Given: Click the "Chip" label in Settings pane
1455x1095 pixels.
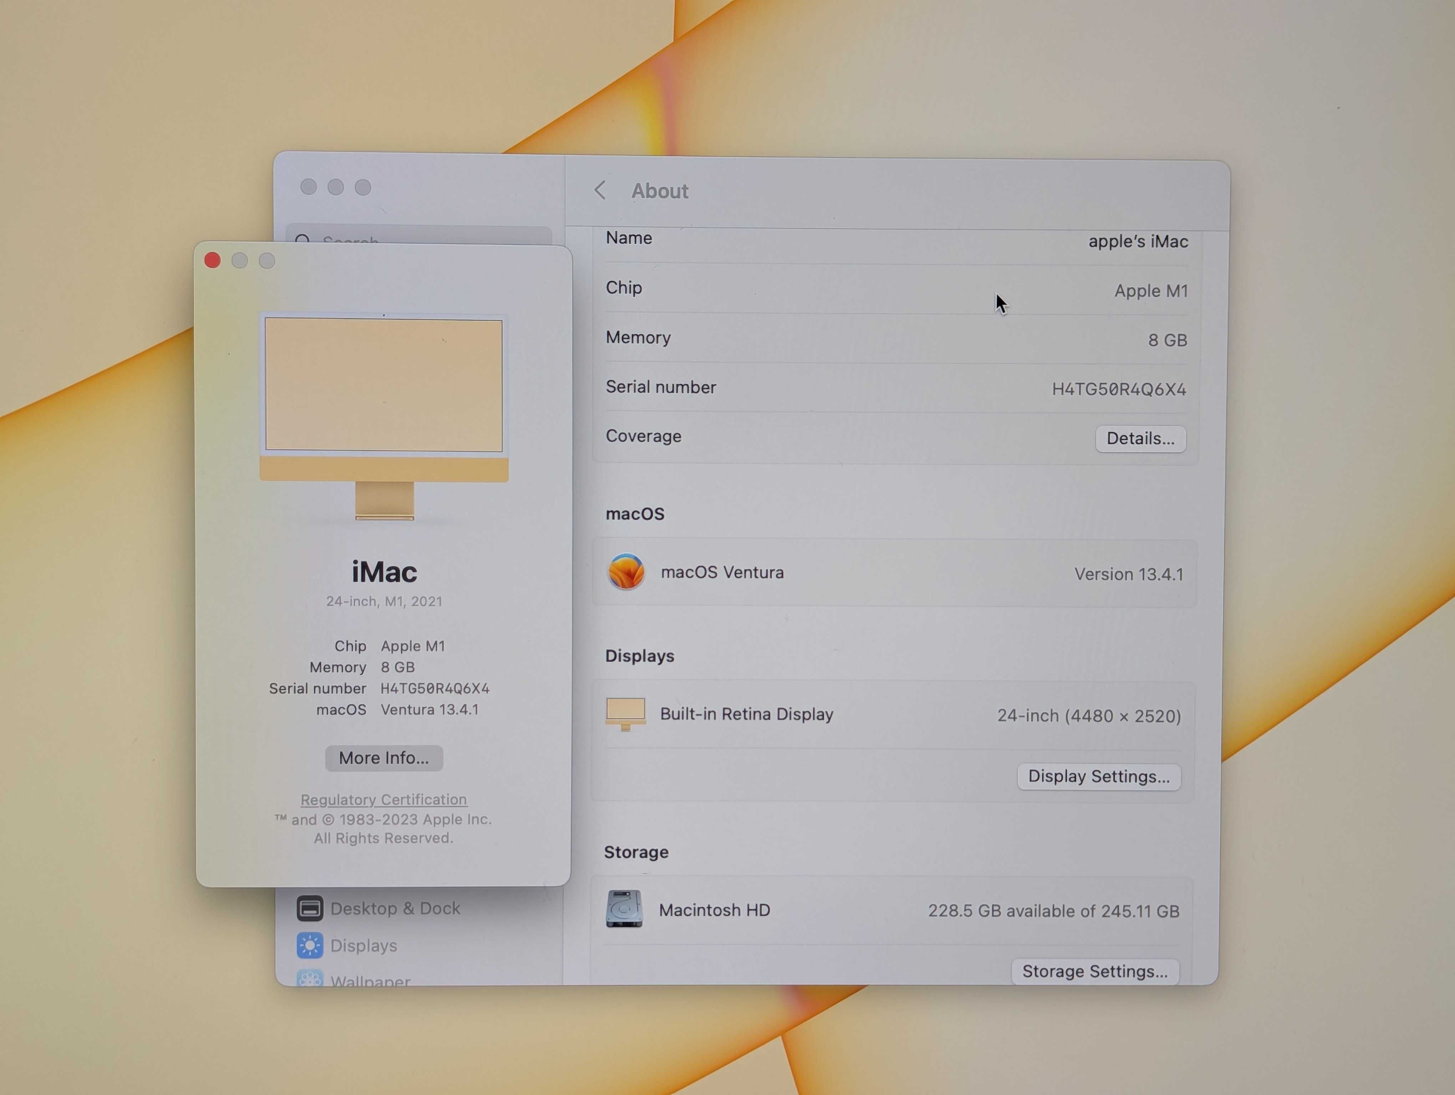Looking at the screenshot, I should click(624, 287).
